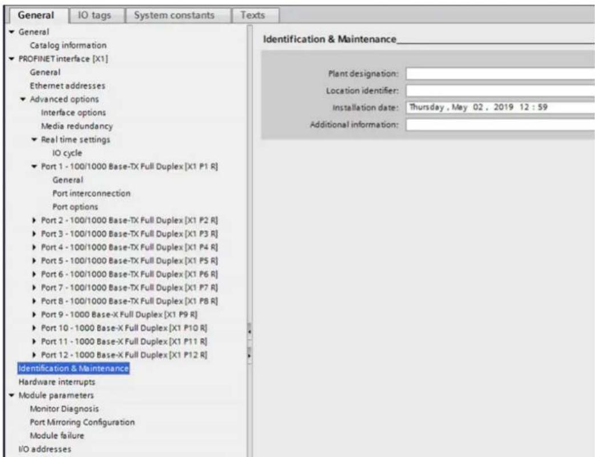
Task: Click the Plant designation input field
Action: (500, 74)
